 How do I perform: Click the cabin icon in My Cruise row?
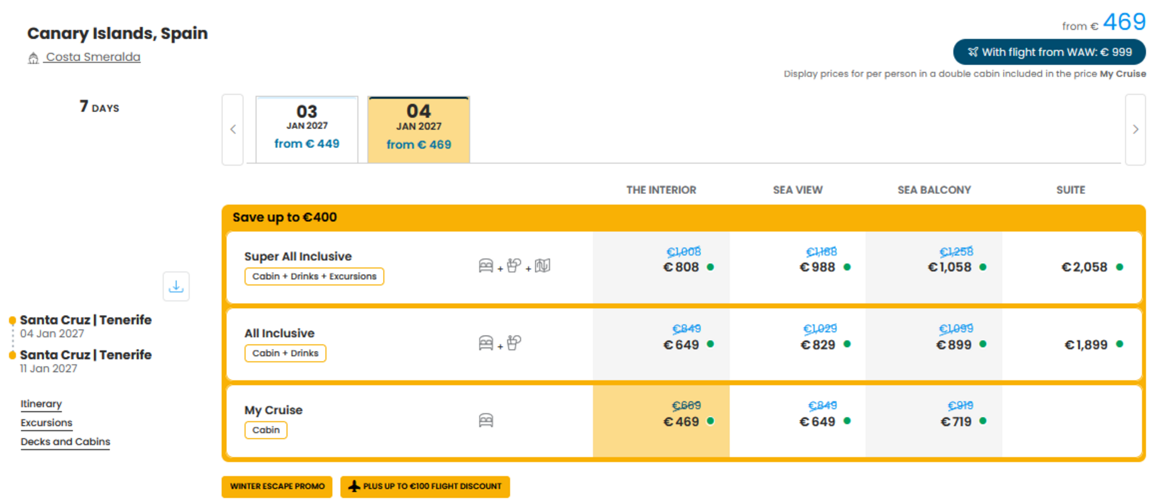coord(486,420)
